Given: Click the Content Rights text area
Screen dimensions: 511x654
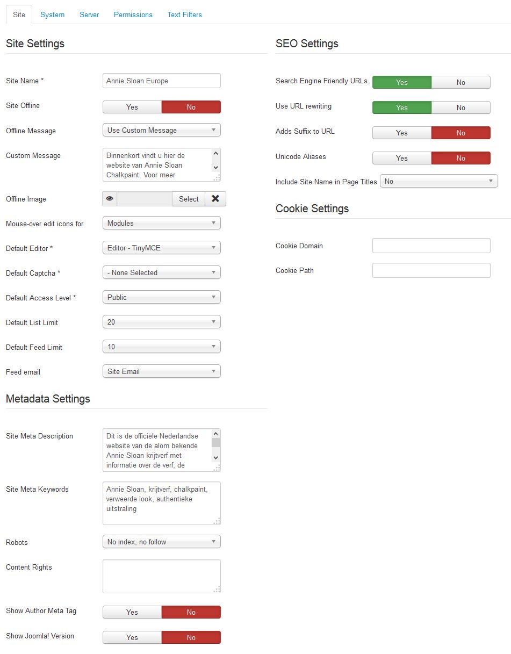Looking at the screenshot, I should [x=162, y=577].
